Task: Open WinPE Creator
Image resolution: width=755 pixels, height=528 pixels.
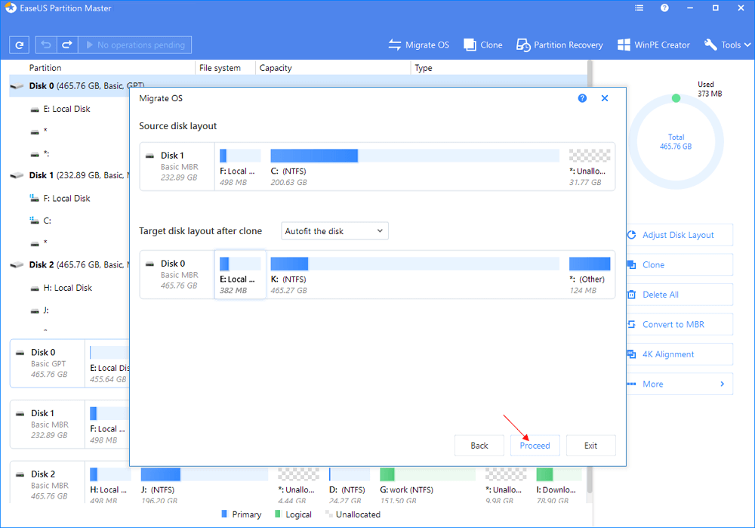Action: pos(653,45)
